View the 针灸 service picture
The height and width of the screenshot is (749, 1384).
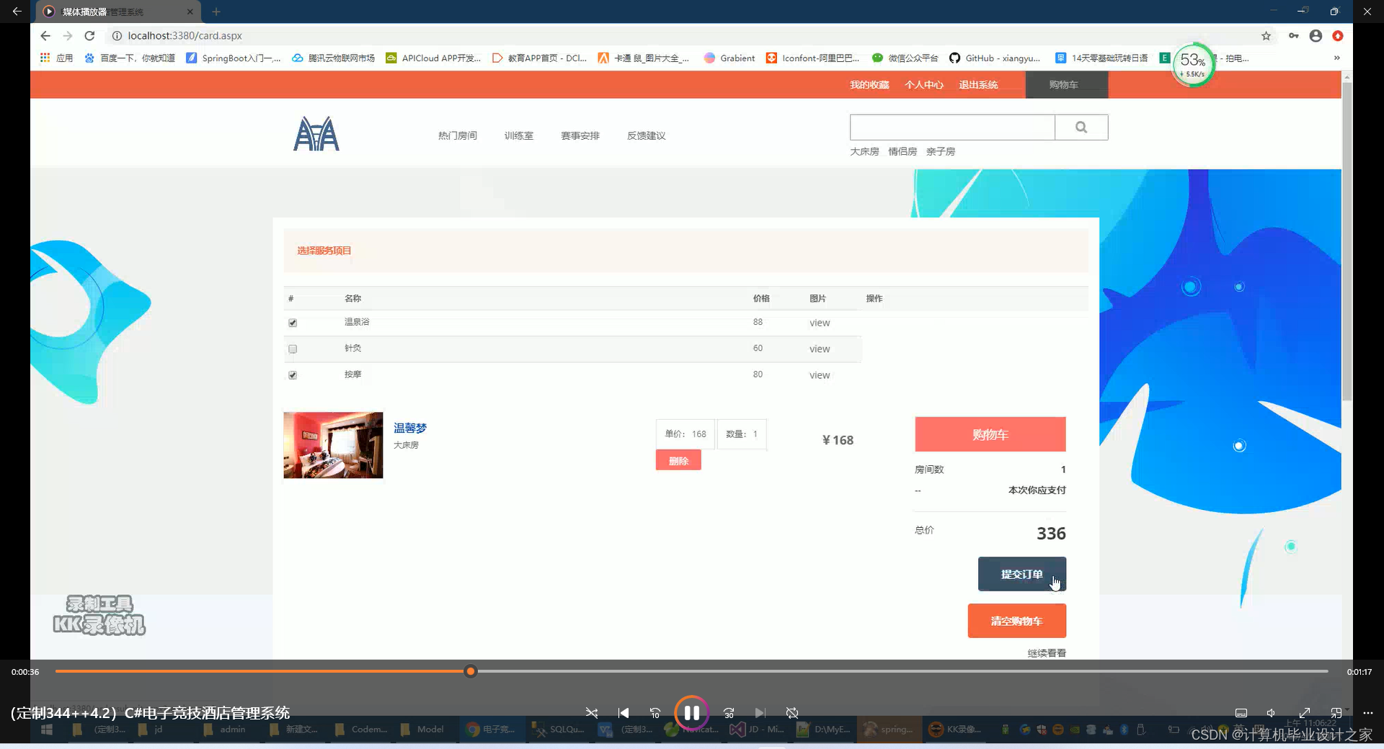tap(820, 349)
